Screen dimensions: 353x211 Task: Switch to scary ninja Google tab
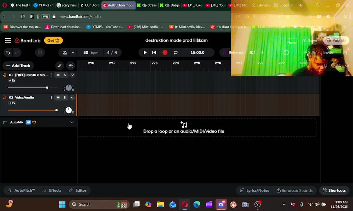coord(66,5)
